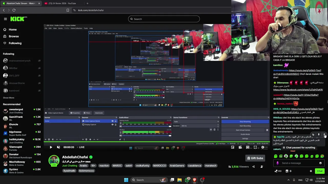Click the share stream icon
The width and height of the screenshot is (328, 184).
point(253,167)
